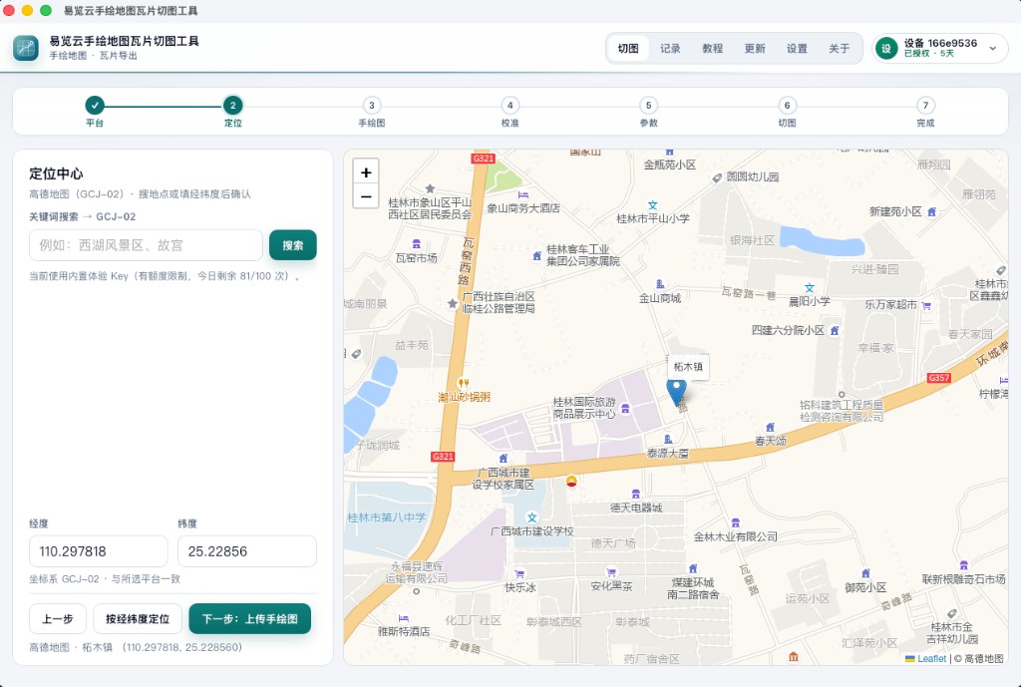The width and height of the screenshot is (1021, 687).
Task: Click the 铭科建筑工程质量检测咨询有限公司 label
Action: pos(842,411)
